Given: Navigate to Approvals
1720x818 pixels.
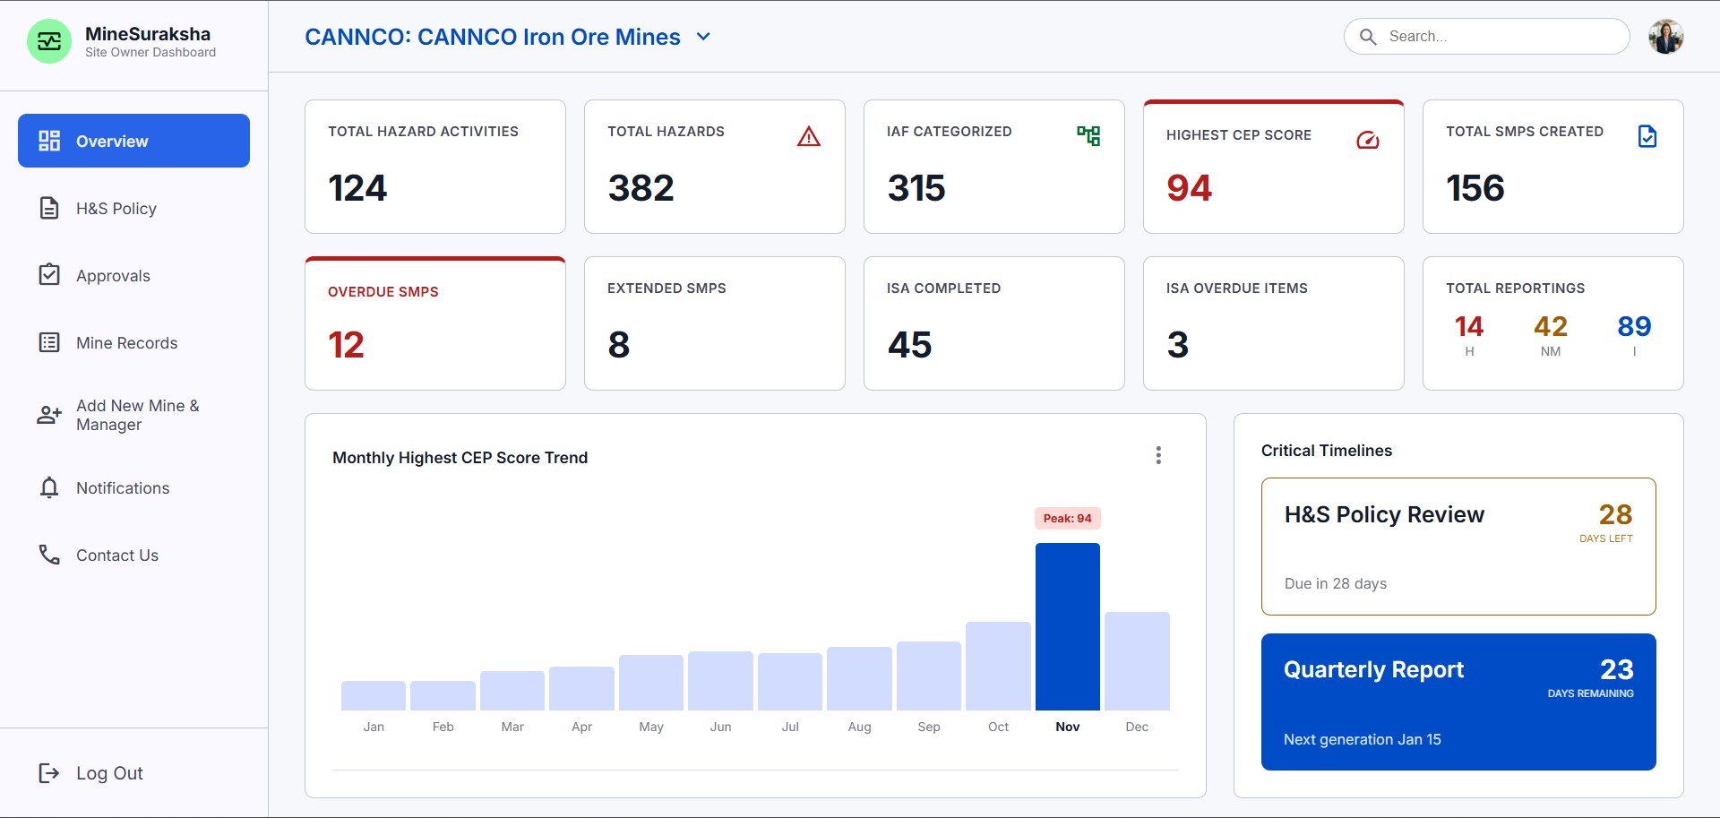Looking at the screenshot, I should (x=133, y=275).
